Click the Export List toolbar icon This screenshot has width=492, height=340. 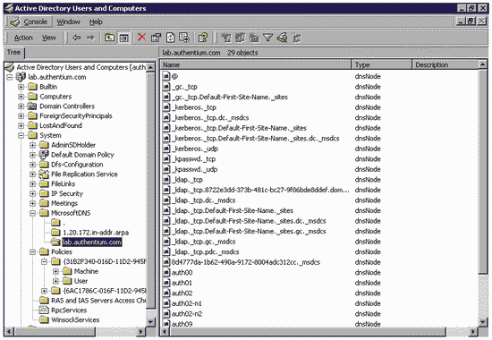(184, 38)
